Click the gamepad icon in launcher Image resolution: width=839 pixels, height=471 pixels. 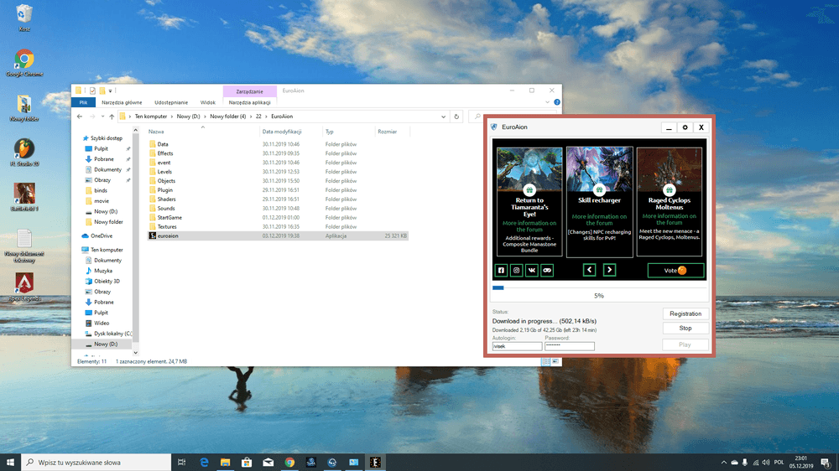tap(547, 270)
